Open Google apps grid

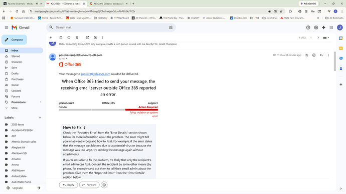click(x=331, y=27)
